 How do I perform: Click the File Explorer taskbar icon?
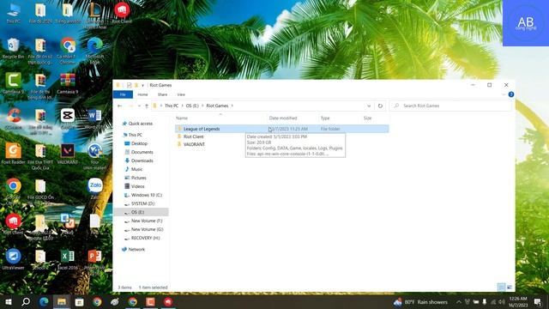click(62, 302)
